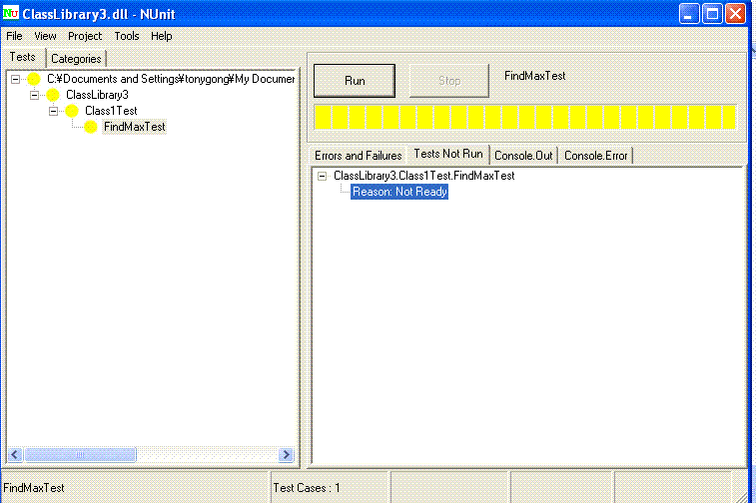The height and width of the screenshot is (503, 756).
Task: Run the selected tests
Action: [x=355, y=81]
